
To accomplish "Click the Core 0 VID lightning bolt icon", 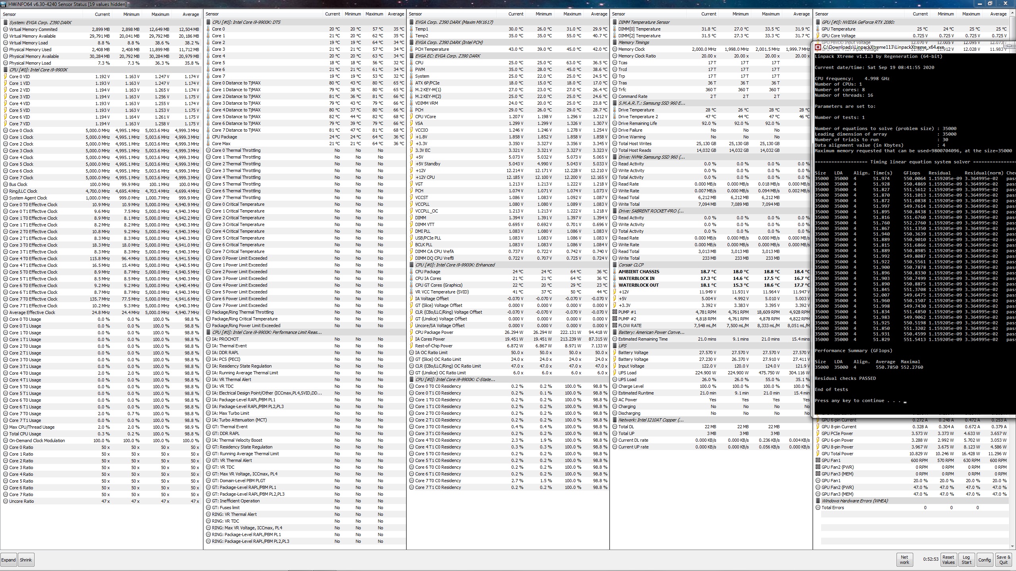I will (x=6, y=77).
